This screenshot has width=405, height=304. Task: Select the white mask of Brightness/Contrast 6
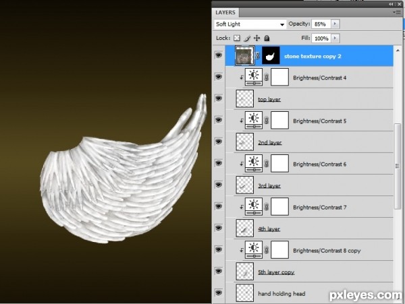[279, 163]
